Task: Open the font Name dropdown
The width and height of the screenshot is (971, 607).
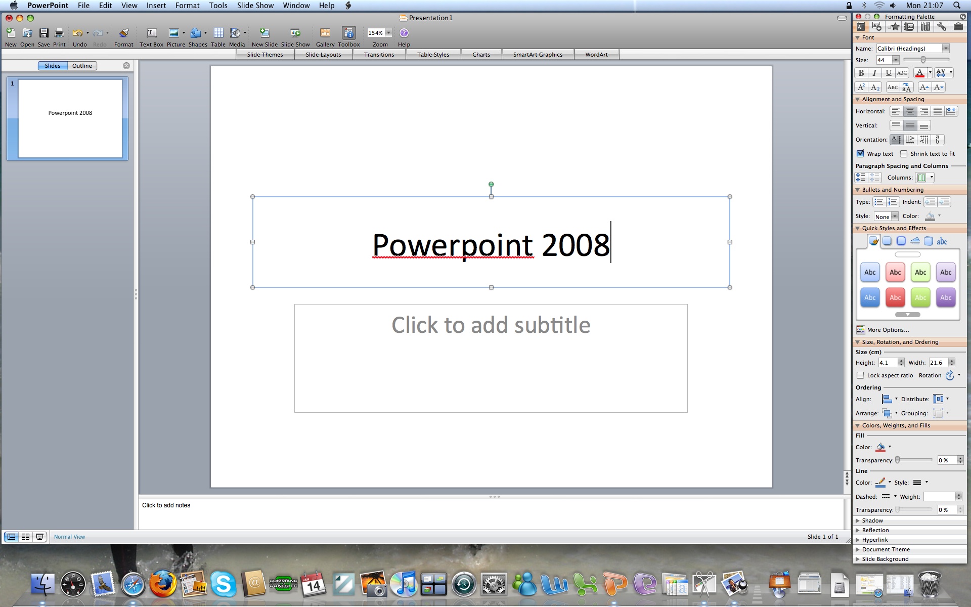Action: pyautogui.click(x=946, y=49)
